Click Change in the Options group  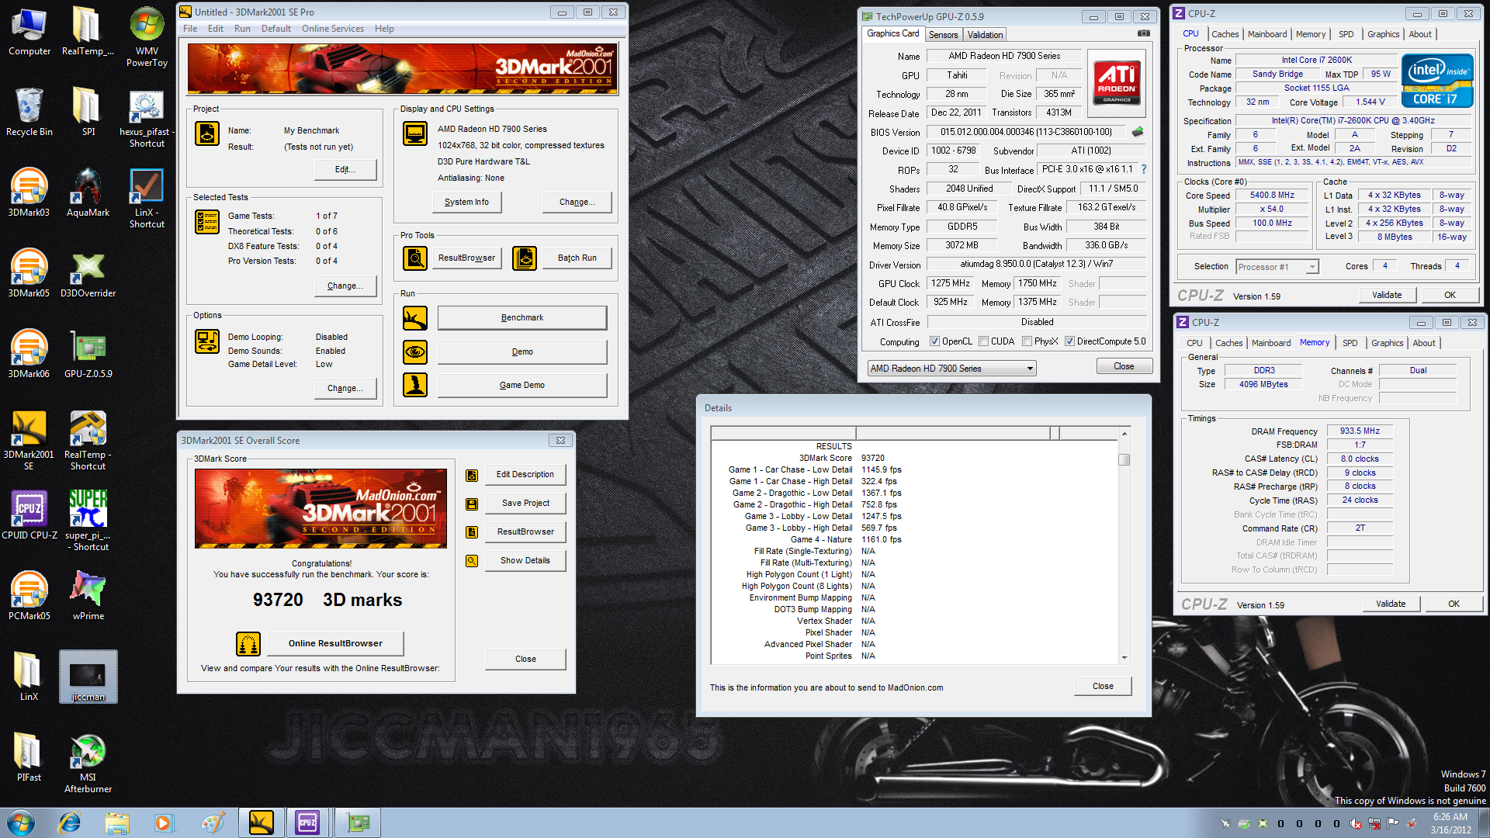(345, 388)
